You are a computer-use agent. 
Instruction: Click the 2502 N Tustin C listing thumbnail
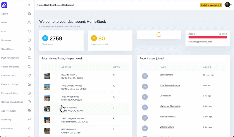pos(47,76)
